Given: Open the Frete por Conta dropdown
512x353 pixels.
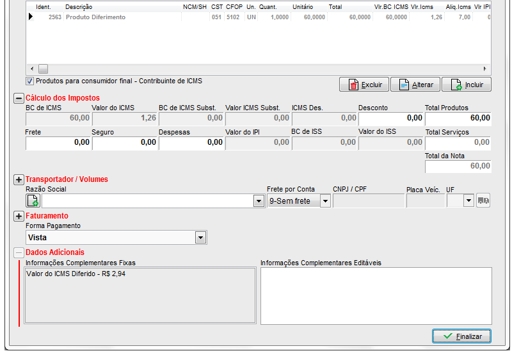Looking at the screenshot, I should pyautogui.click(x=324, y=201).
